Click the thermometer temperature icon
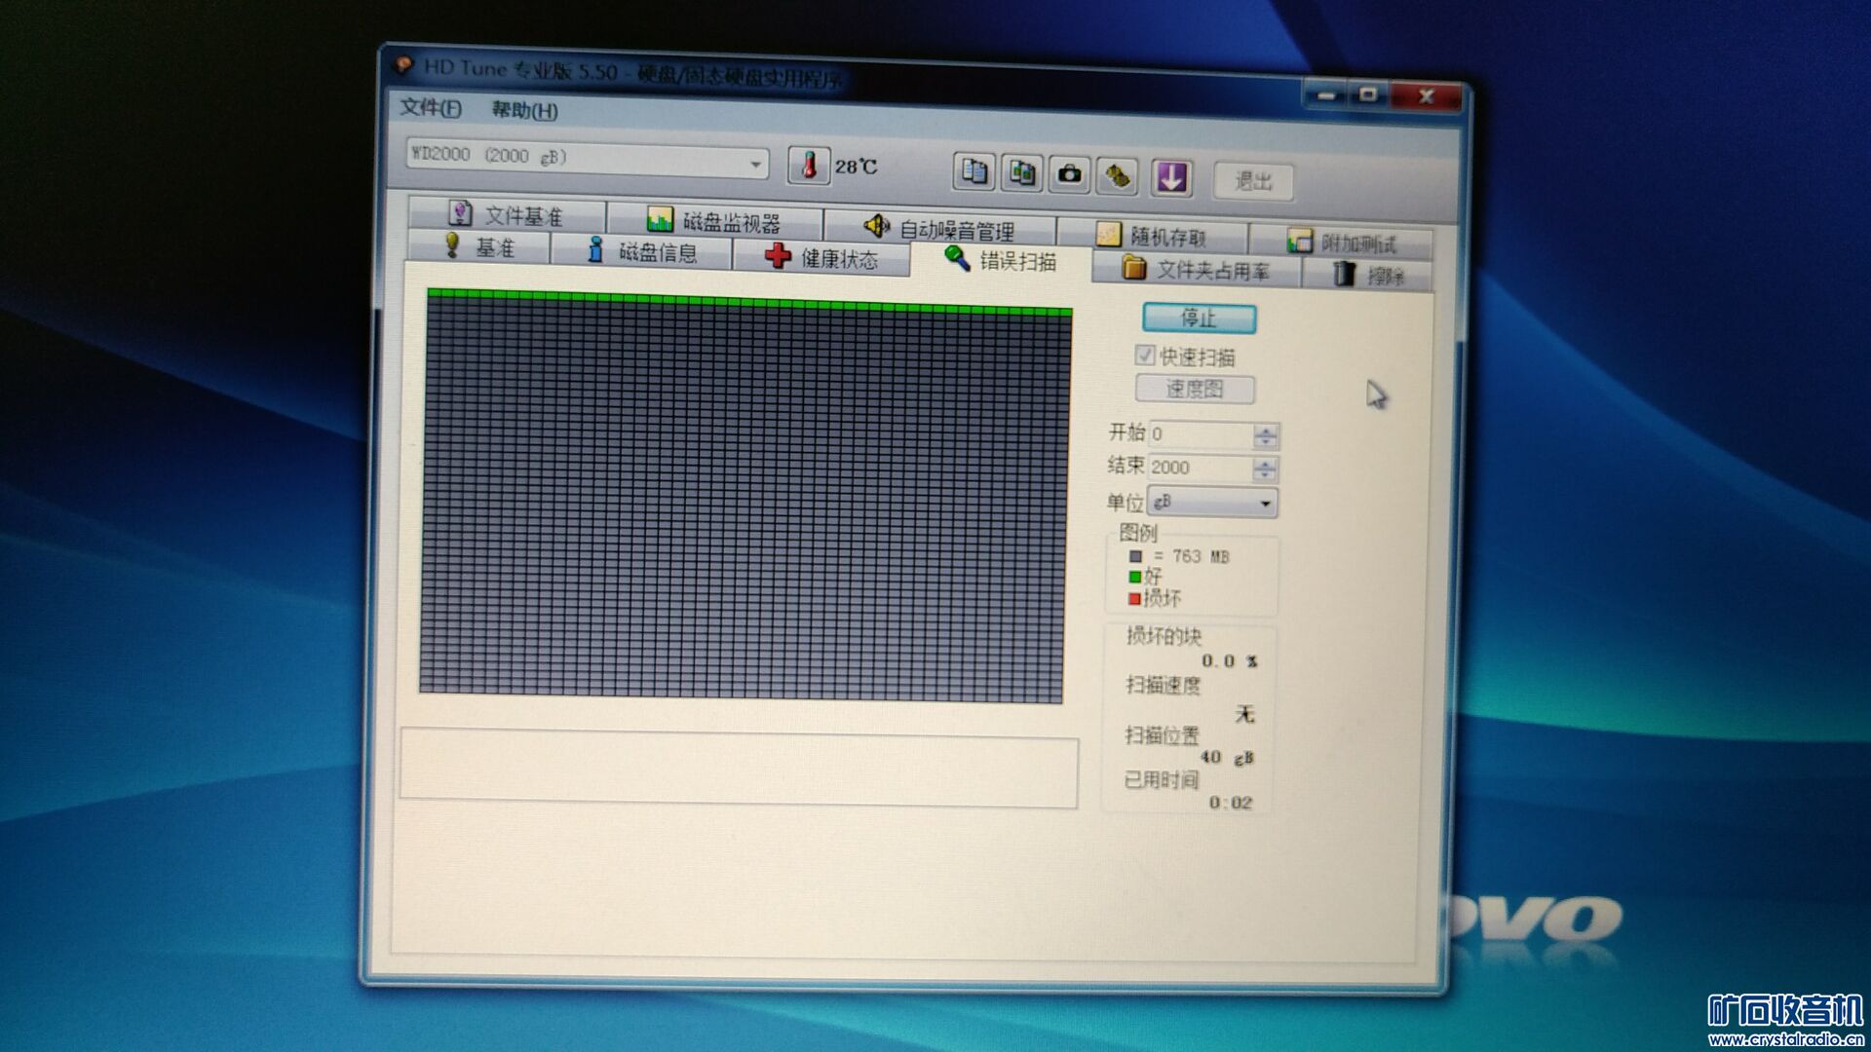This screenshot has width=1871, height=1052. click(x=809, y=166)
